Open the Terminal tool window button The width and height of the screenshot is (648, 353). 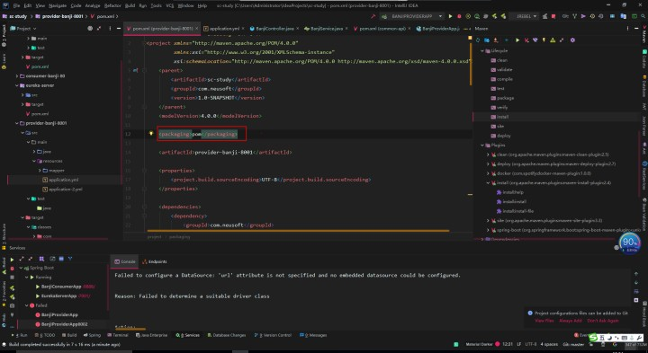click(x=118, y=335)
